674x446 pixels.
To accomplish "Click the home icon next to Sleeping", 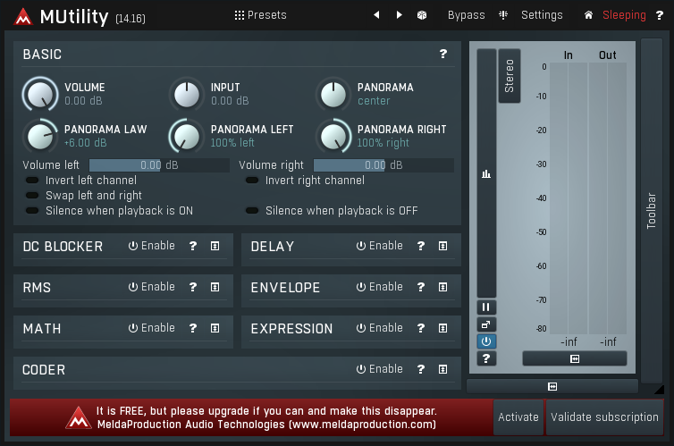I will (588, 15).
